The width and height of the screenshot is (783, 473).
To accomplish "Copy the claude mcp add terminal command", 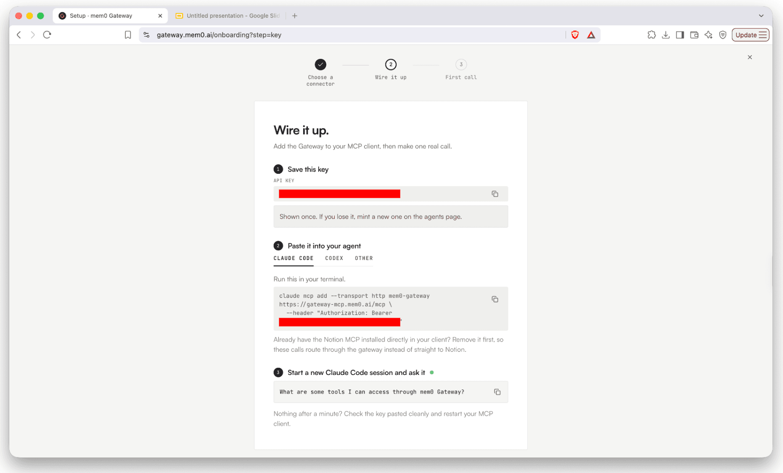I will click(495, 299).
